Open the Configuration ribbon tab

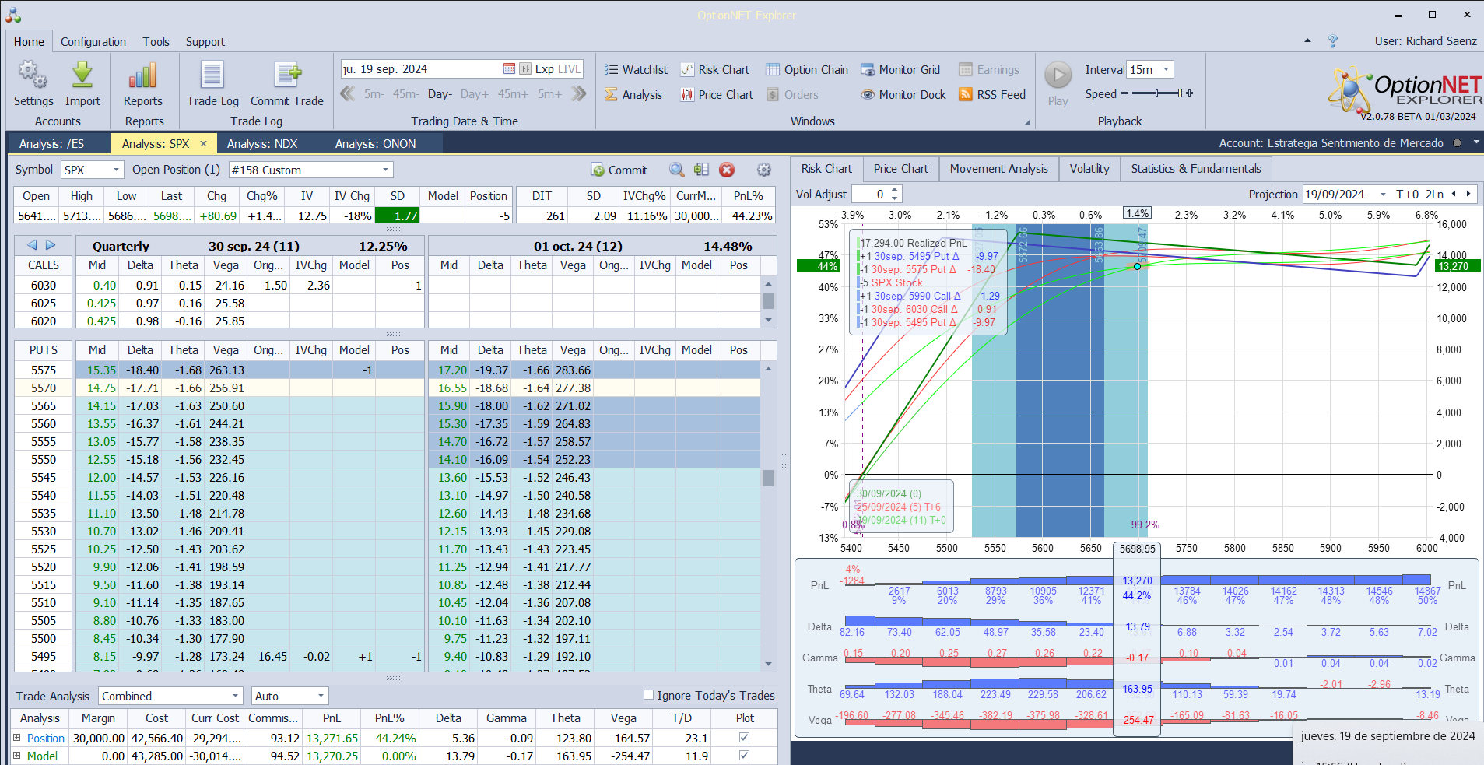93,42
